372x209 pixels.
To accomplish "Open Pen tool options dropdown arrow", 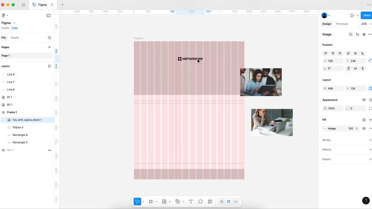I will pos(184,201).
